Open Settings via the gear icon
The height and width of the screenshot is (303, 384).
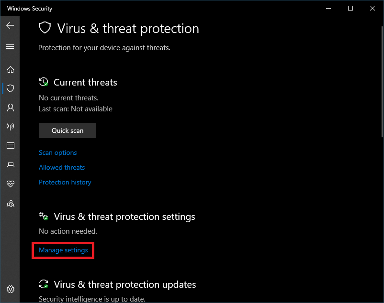pyautogui.click(x=10, y=289)
